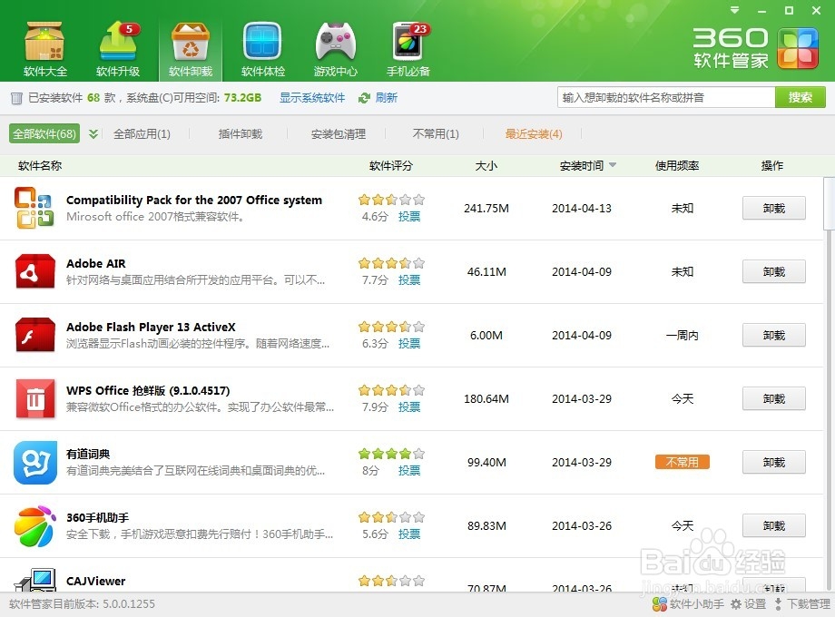Click the vertical scrollbar thumb

[829, 204]
